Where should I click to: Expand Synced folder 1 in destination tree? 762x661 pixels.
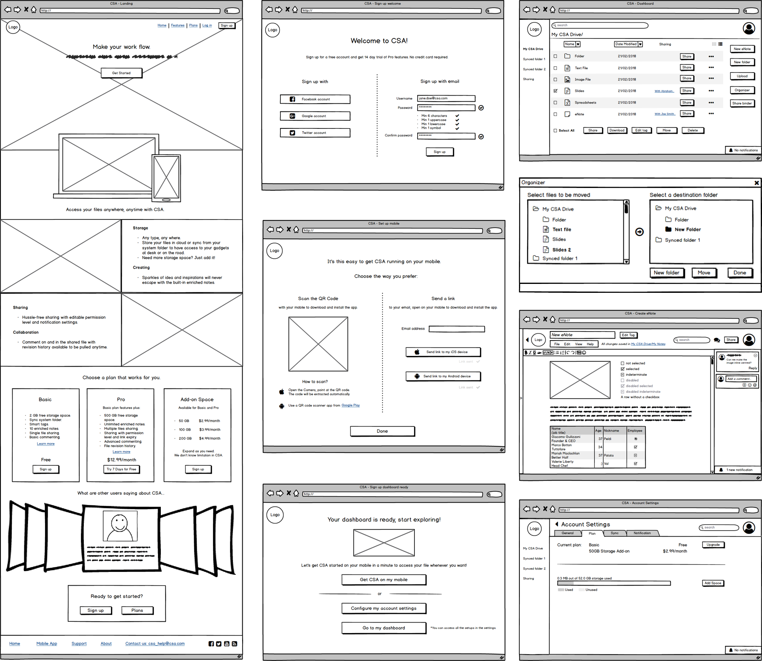(658, 240)
